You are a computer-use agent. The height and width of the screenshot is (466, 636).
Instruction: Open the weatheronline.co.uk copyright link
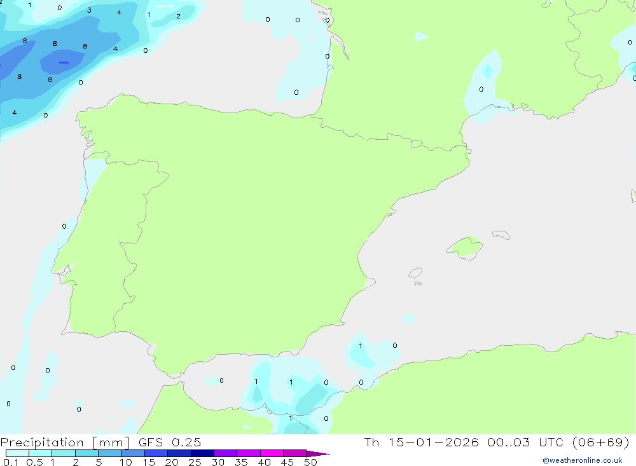(x=582, y=460)
